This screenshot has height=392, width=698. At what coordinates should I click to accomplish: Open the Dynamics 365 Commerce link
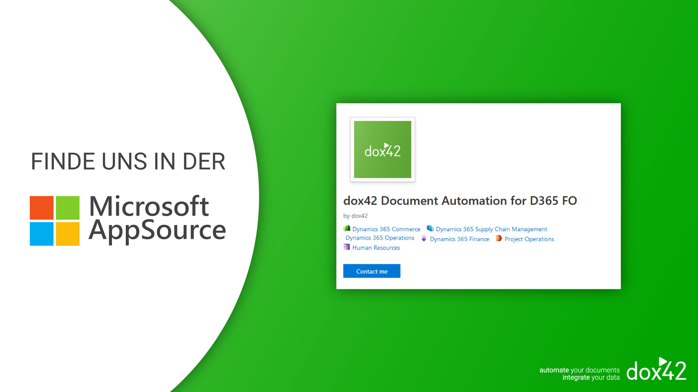(386, 229)
